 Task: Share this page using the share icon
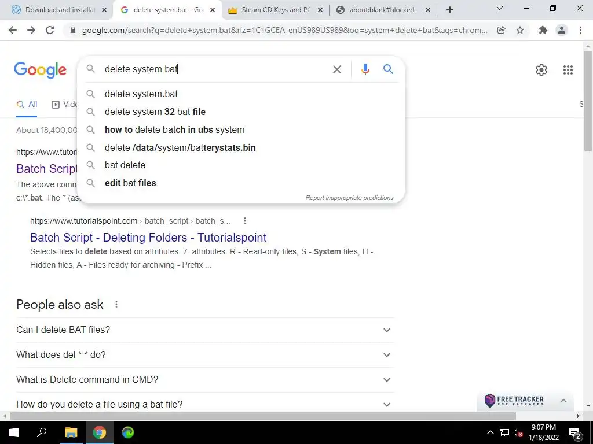pos(501,30)
